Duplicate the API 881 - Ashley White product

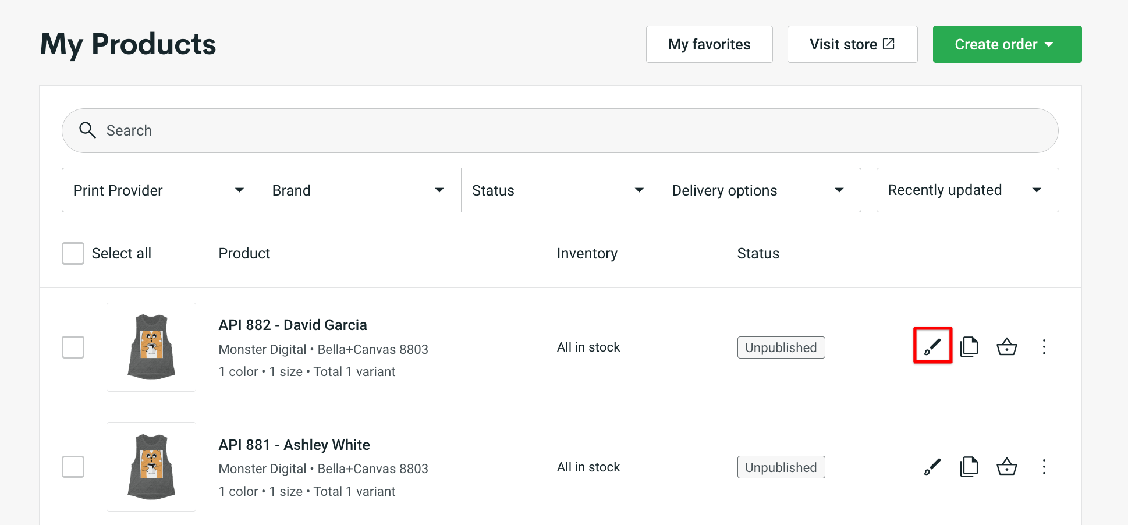pyautogui.click(x=969, y=467)
